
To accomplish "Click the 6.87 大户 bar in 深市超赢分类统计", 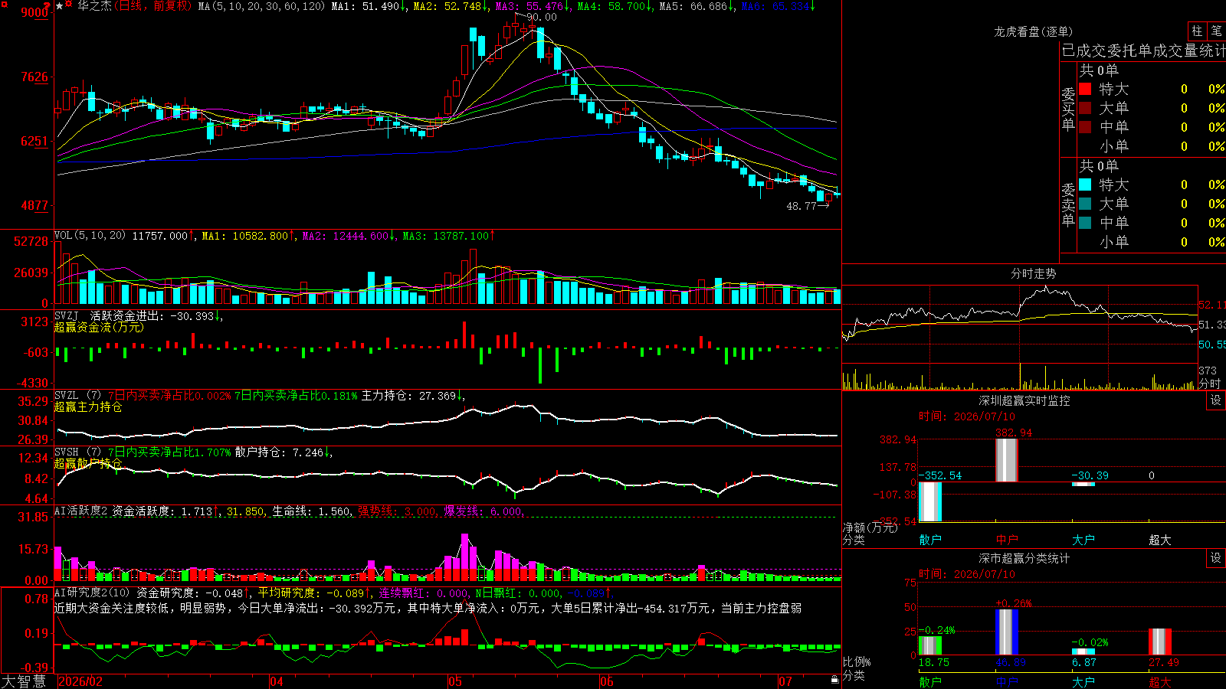I will (x=1083, y=652).
